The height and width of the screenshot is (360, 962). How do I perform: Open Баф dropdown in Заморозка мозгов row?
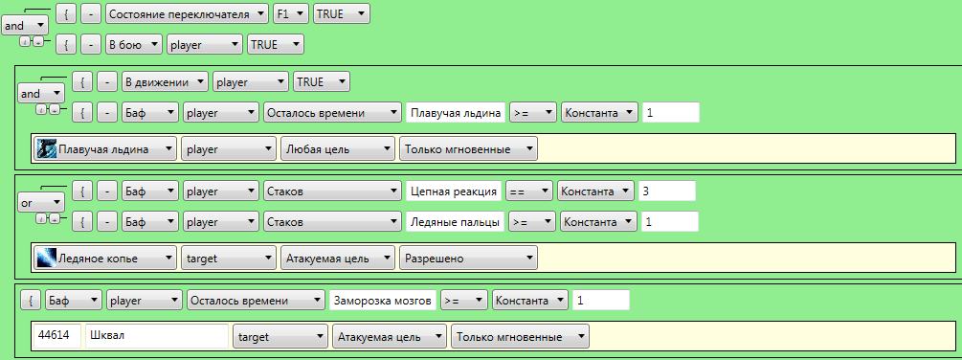tap(74, 301)
